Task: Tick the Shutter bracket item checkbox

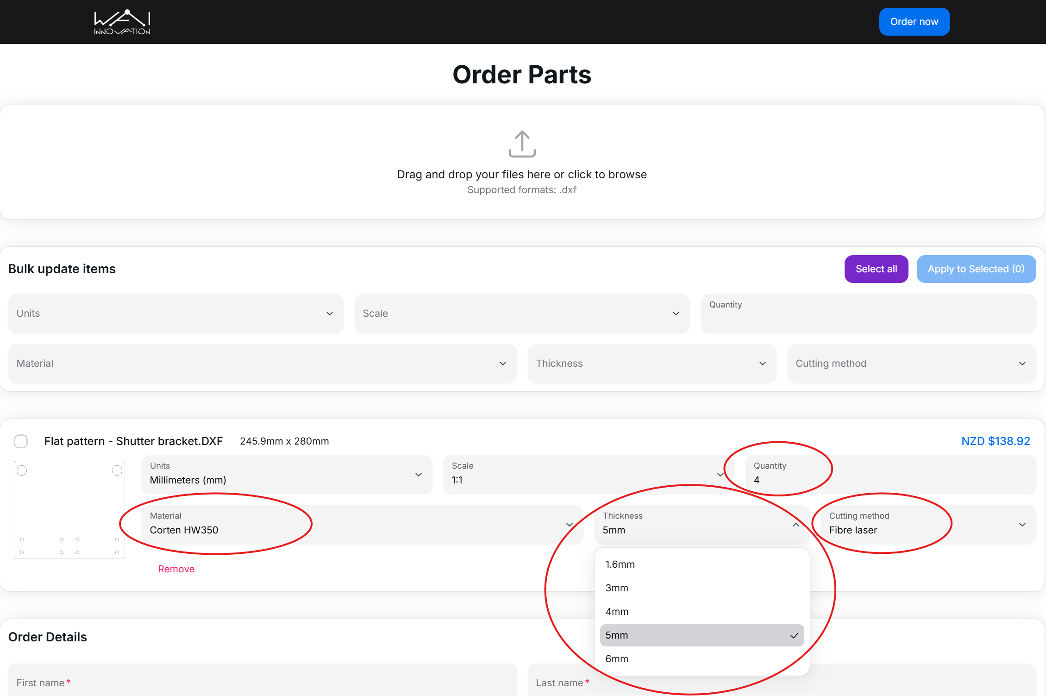Action: pyautogui.click(x=21, y=441)
